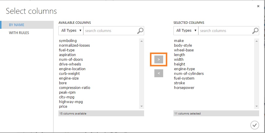Screen dimensions: 265x133
Task: Select the price column in available list
Action: coord(63,107)
